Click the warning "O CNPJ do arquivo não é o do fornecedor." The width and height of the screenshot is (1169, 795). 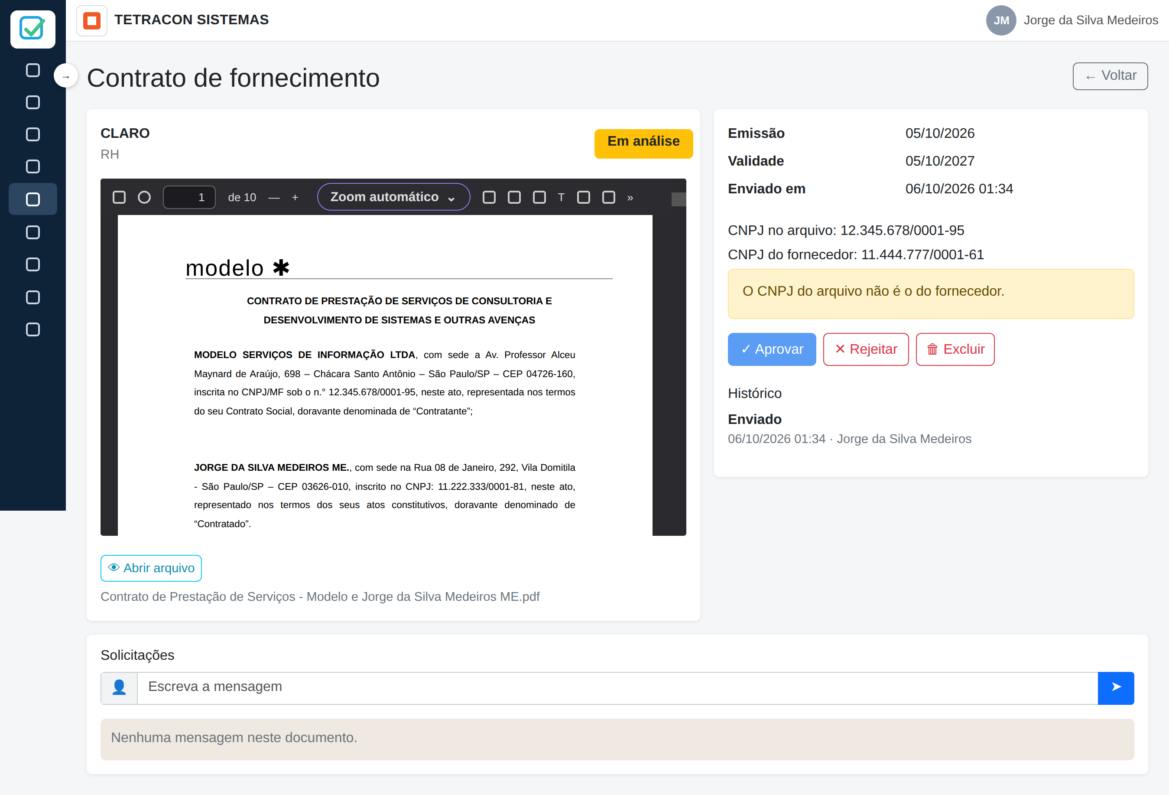pyautogui.click(x=931, y=293)
